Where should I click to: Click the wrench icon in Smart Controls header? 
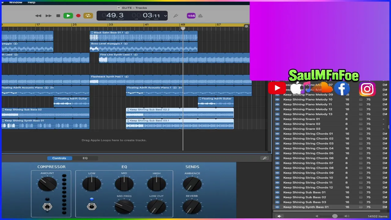(x=265, y=158)
